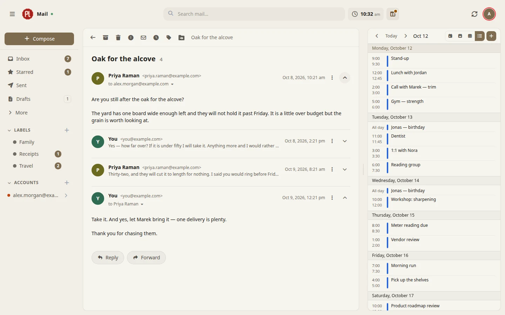This screenshot has width=505, height=315.
Task: Add a new label
Action: (x=67, y=130)
